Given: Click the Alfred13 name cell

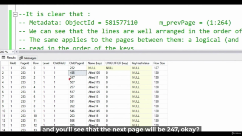Looking at the screenshot, I should 96,97.
